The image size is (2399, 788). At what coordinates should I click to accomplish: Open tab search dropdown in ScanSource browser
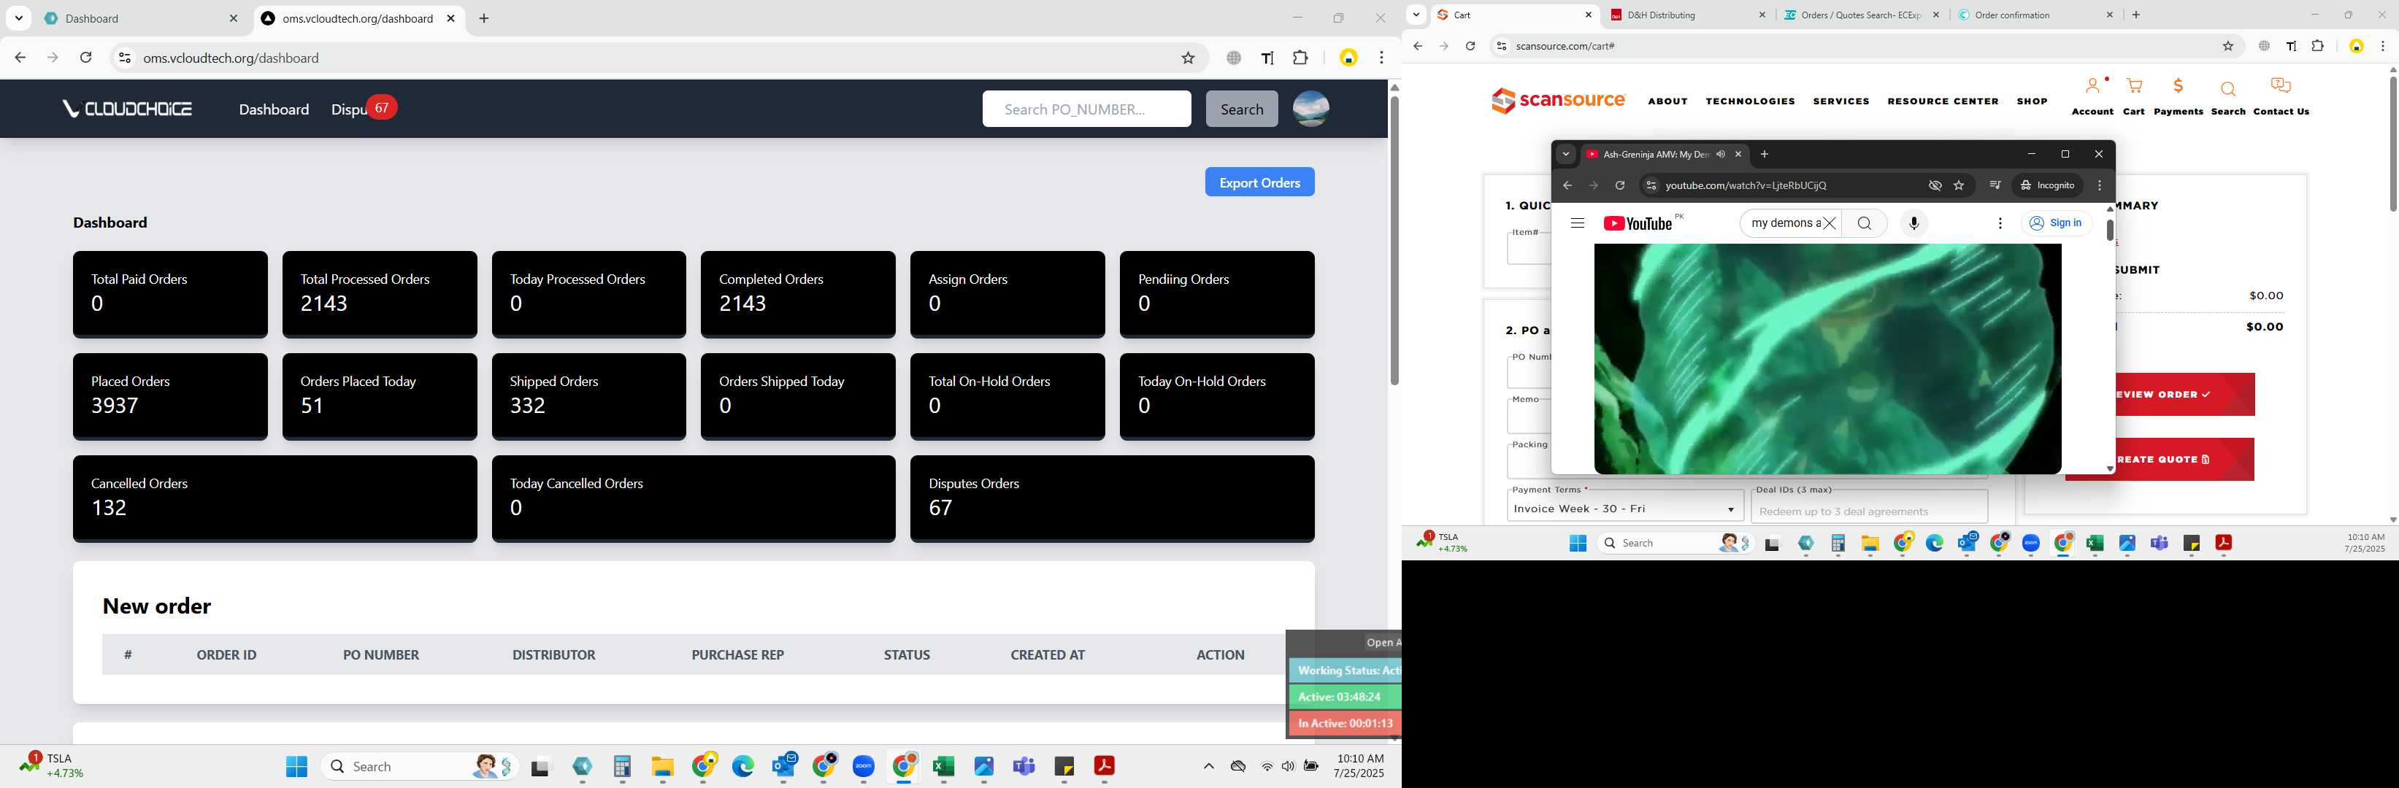coord(1416,14)
